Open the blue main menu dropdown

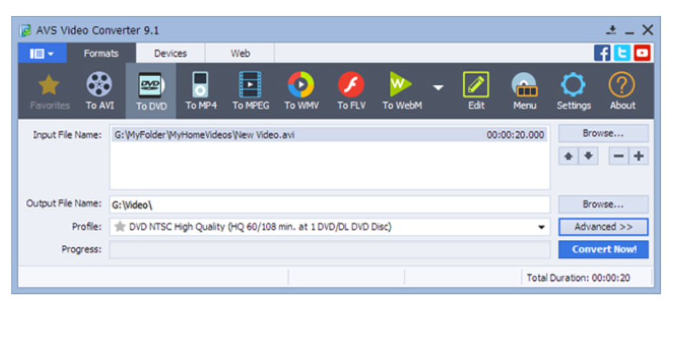[42, 53]
